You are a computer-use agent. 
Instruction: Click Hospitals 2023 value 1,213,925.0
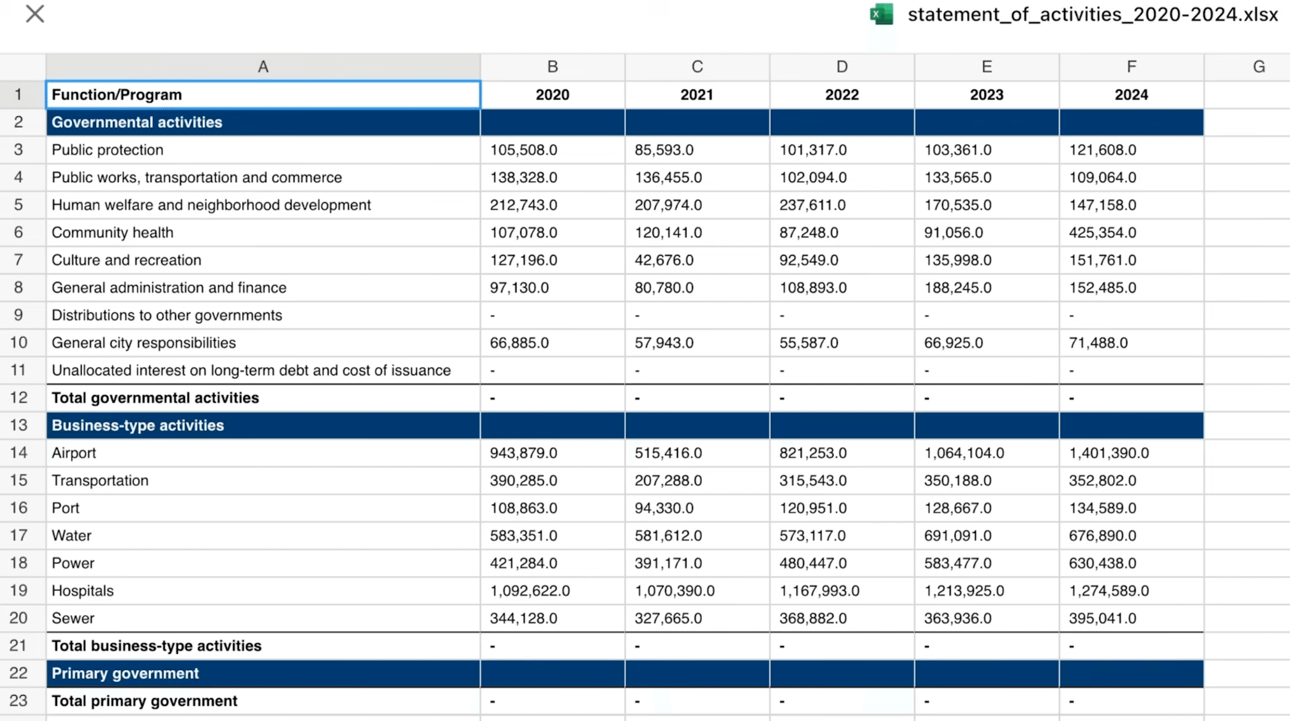[986, 591]
